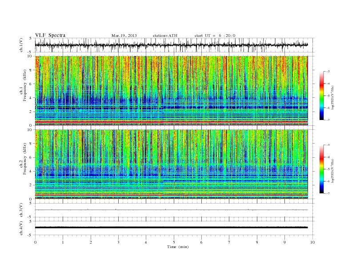Click the 'station=ATH' header label

pyautogui.click(x=165, y=36)
